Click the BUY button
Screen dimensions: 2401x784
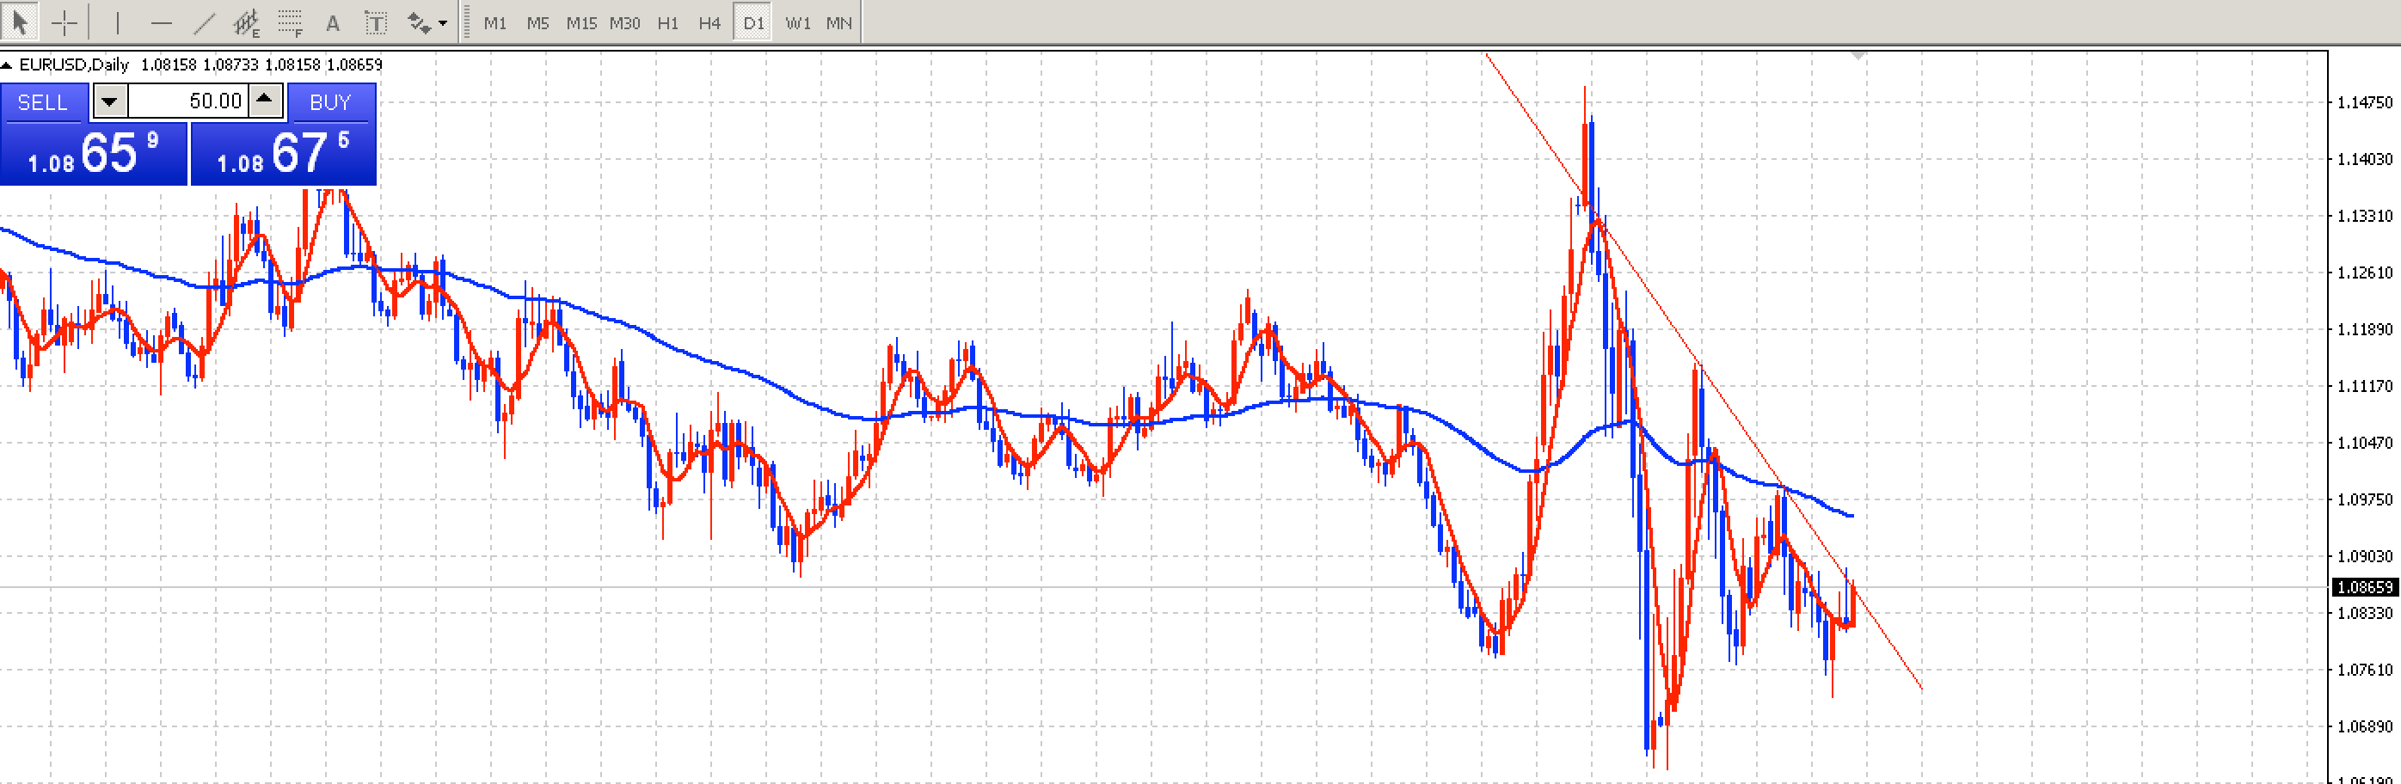pos(331,101)
